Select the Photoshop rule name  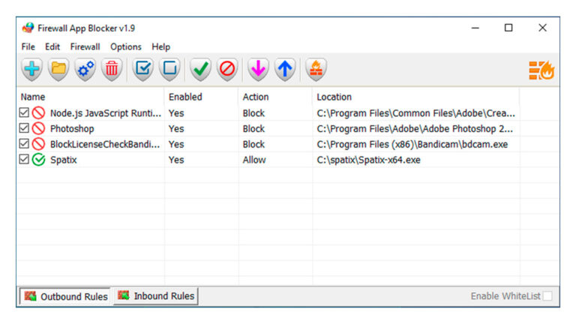coord(72,129)
